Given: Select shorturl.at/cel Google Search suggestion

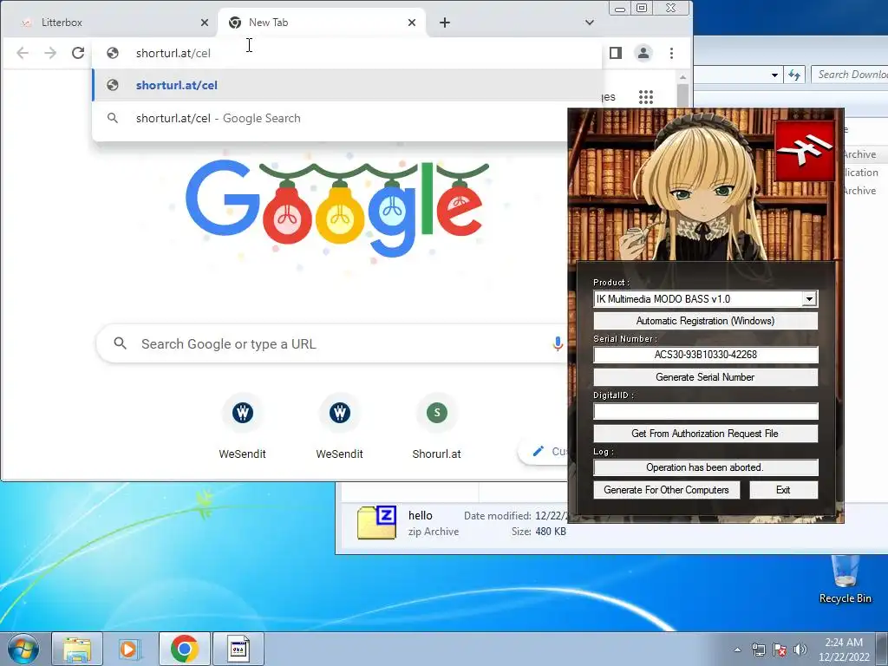Looking at the screenshot, I should 347,118.
